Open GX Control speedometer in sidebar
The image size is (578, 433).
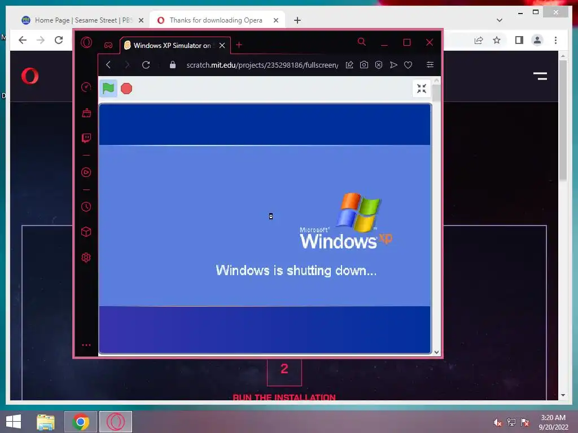(86, 87)
